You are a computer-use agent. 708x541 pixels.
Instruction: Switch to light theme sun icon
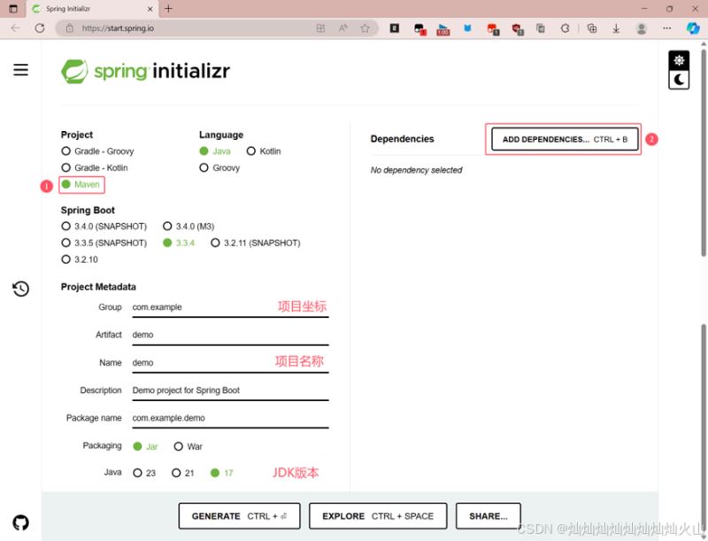[x=679, y=60]
